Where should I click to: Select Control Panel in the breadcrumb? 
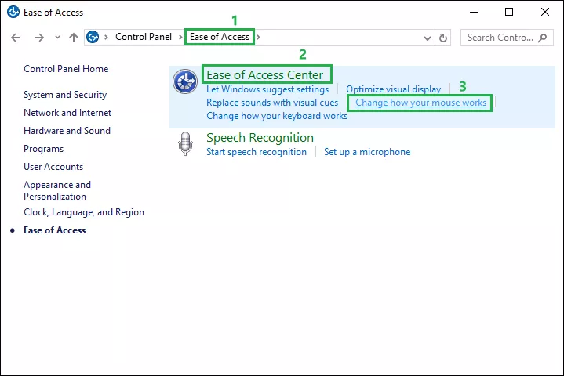pyautogui.click(x=144, y=37)
